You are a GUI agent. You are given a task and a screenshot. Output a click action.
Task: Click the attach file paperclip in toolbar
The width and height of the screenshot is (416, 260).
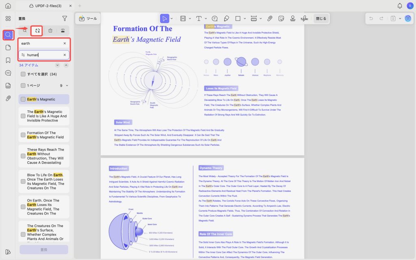coord(270,18)
